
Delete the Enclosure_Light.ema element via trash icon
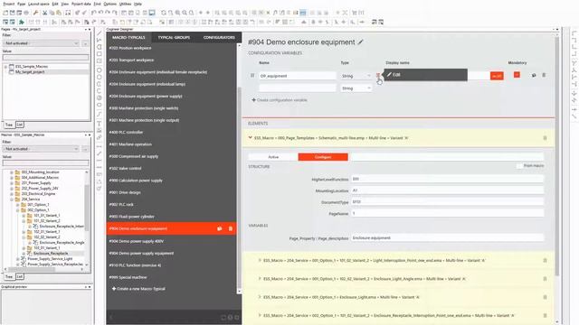click(x=545, y=297)
